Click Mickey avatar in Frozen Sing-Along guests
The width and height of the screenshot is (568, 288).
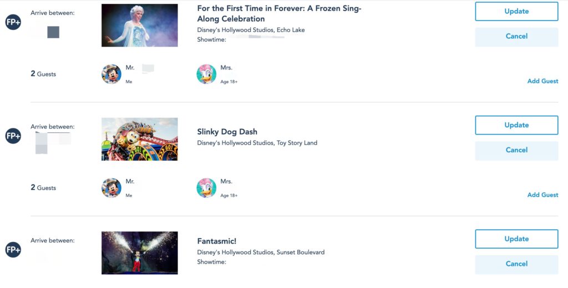point(111,74)
